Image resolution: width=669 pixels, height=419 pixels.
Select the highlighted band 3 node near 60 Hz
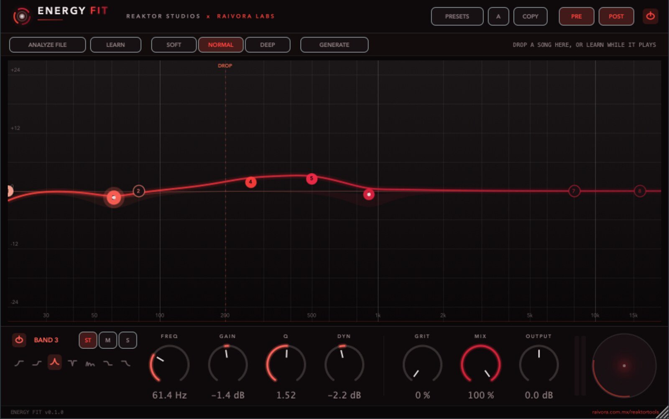(x=114, y=197)
